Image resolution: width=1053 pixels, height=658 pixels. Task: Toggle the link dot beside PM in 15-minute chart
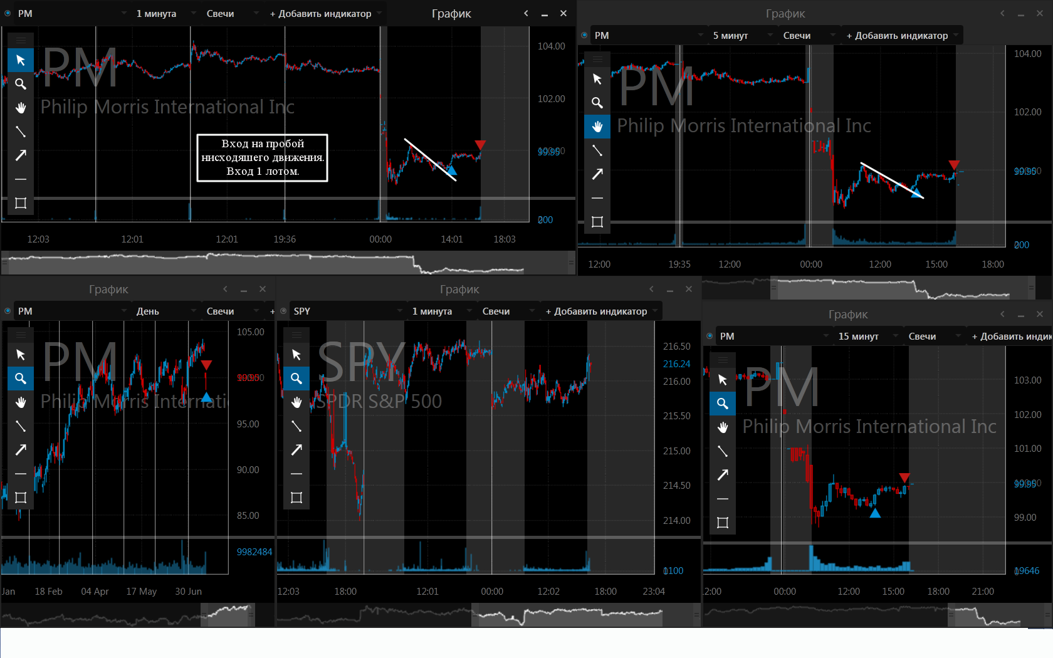(710, 336)
